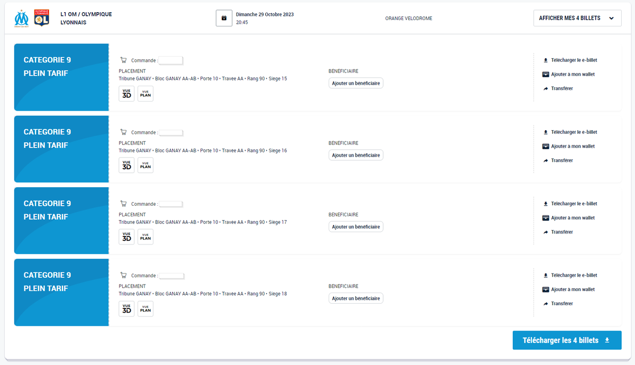Add a beneficiary for Siege 18 ticket
Screen dimensions: 635x365
pyautogui.click(x=356, y=298)
